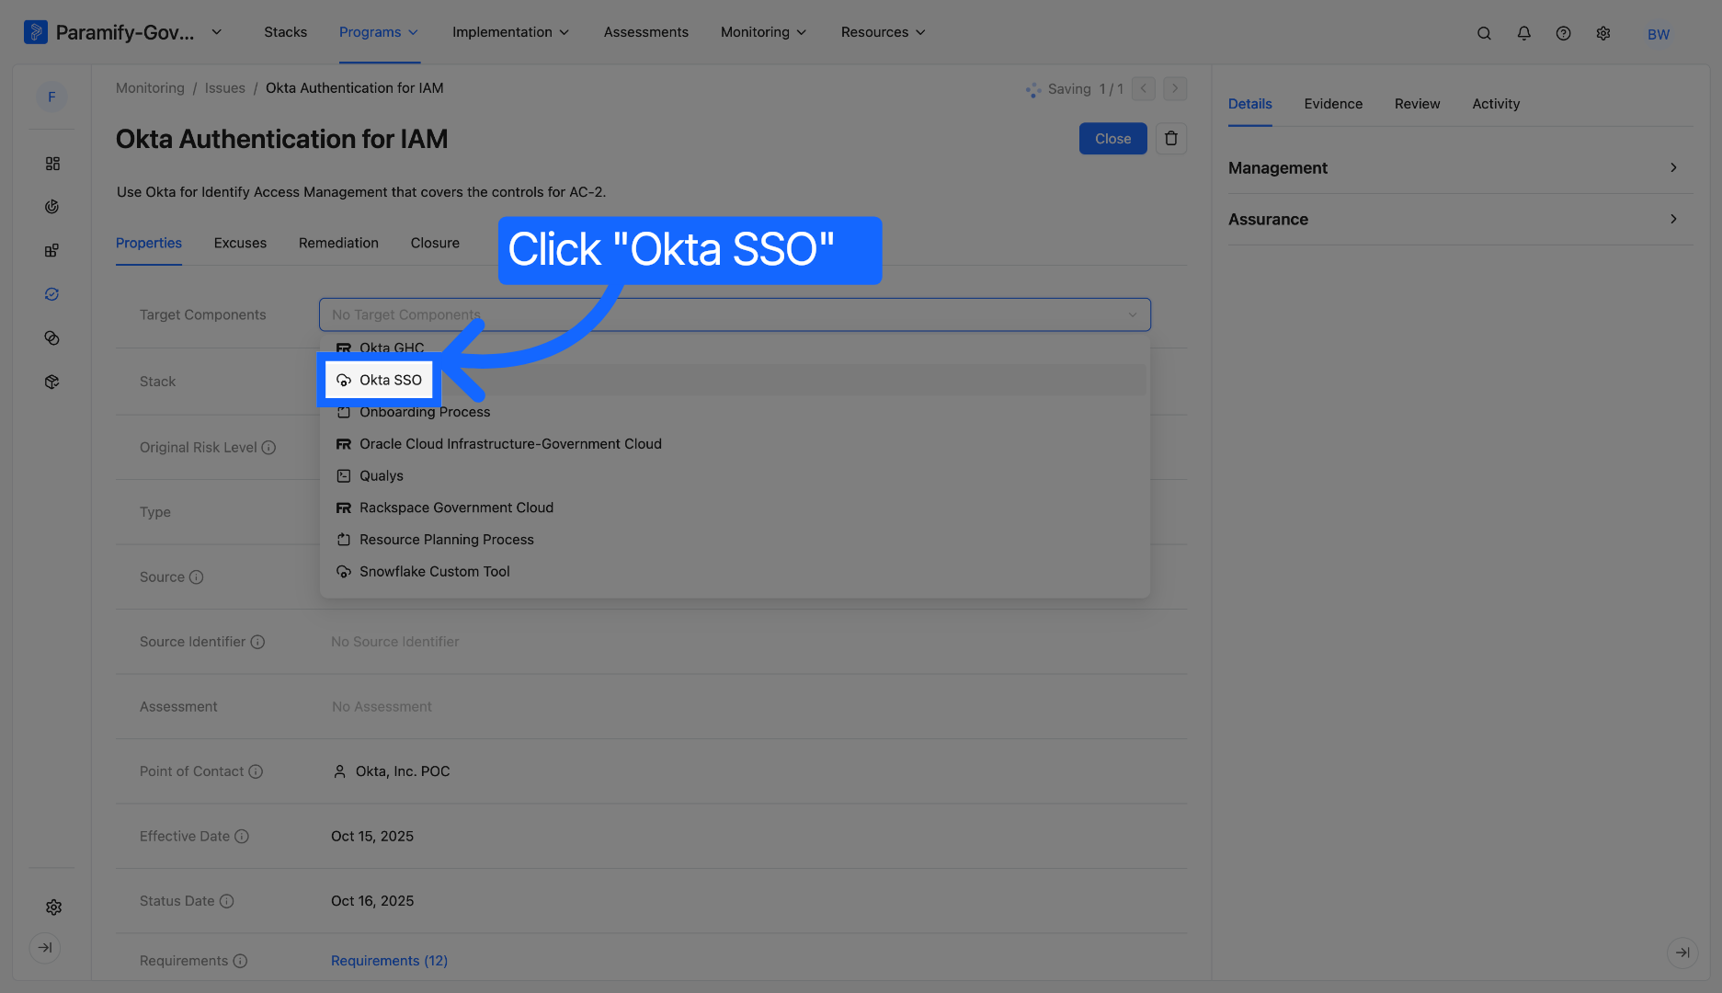The image size is (1722, 993).
Task: Go to Issues breadcrumb
Action: 225,88
